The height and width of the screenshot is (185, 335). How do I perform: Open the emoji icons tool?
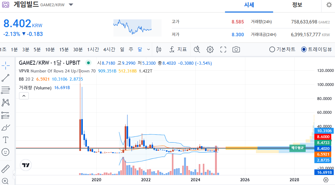pyautogui.click(x=6, y=152)
